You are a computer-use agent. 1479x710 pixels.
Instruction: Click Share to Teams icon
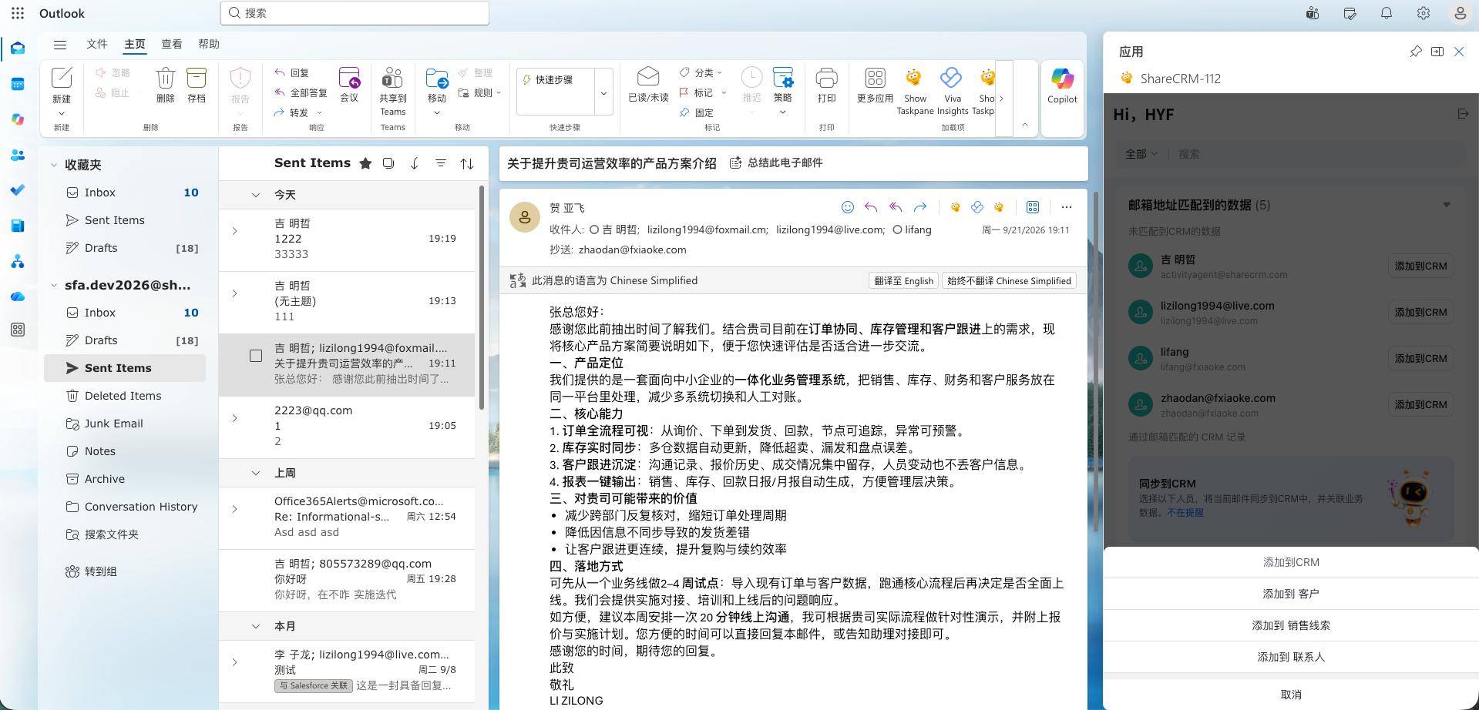(392, 78)
